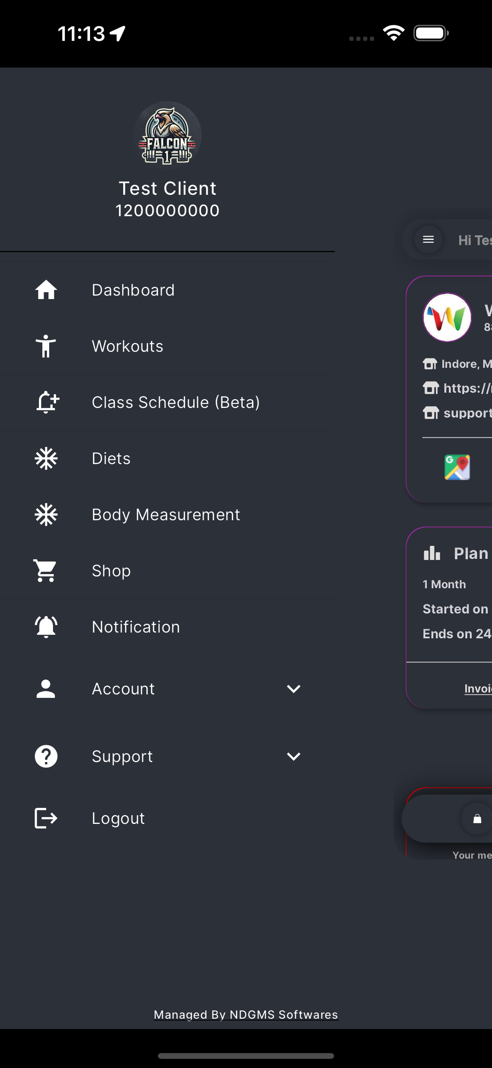
Task: Tap the lock icon button
Action: tap(477, 819)
